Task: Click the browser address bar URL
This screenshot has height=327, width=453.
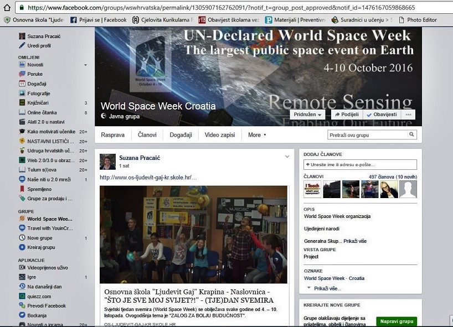Action: click(222, 8)
